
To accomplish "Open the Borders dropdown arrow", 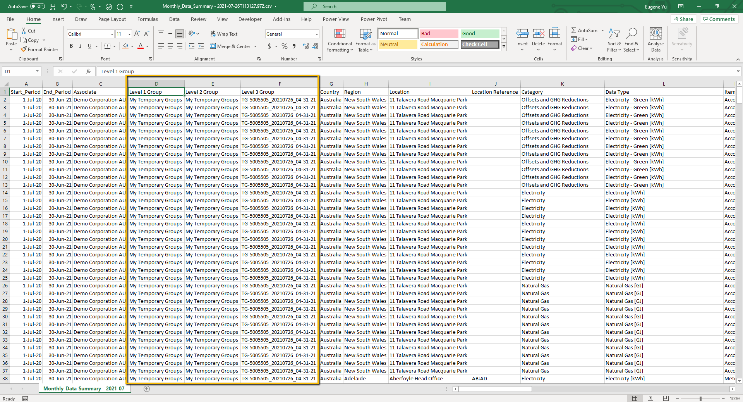I will pos(115,46).
